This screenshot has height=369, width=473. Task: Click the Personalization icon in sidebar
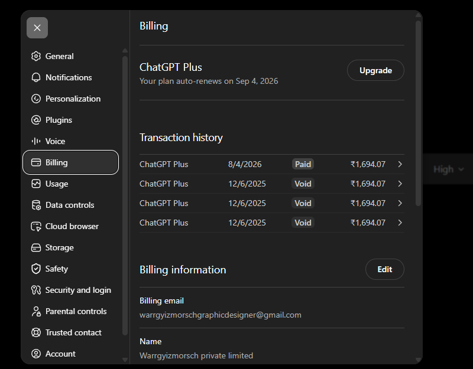36,99
